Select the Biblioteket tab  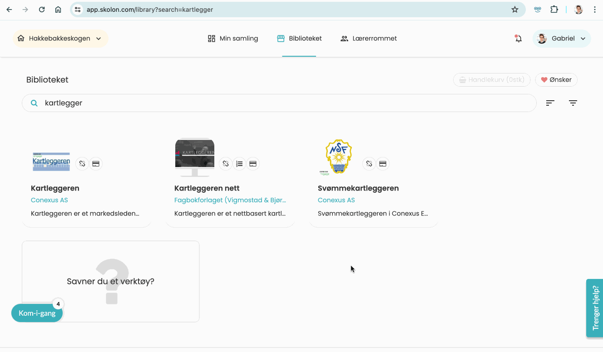299,39
